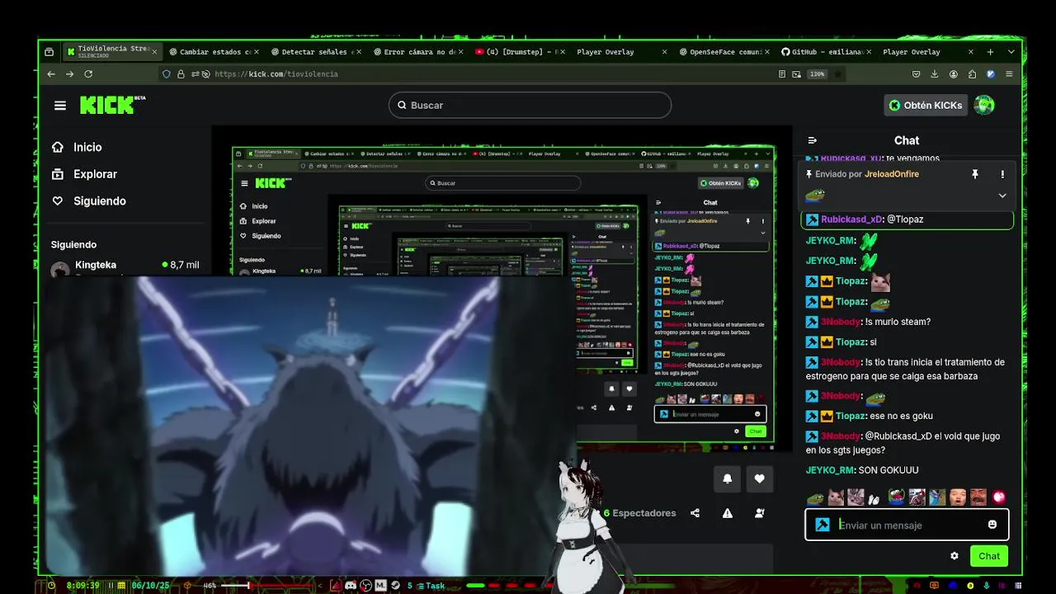Switch to Error cámara tab
Viewport: 1056px width, 594px height.
pos(419,52)
